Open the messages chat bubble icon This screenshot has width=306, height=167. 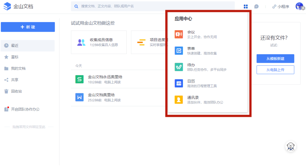tap(256, 6)
